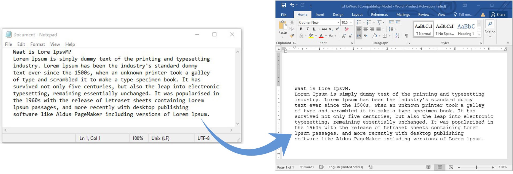Image resolution: width=513 pixels, height=174 pixels.
Task: Toggle Italic formatting
Action: pyautogui.click(x=308, y=29)
